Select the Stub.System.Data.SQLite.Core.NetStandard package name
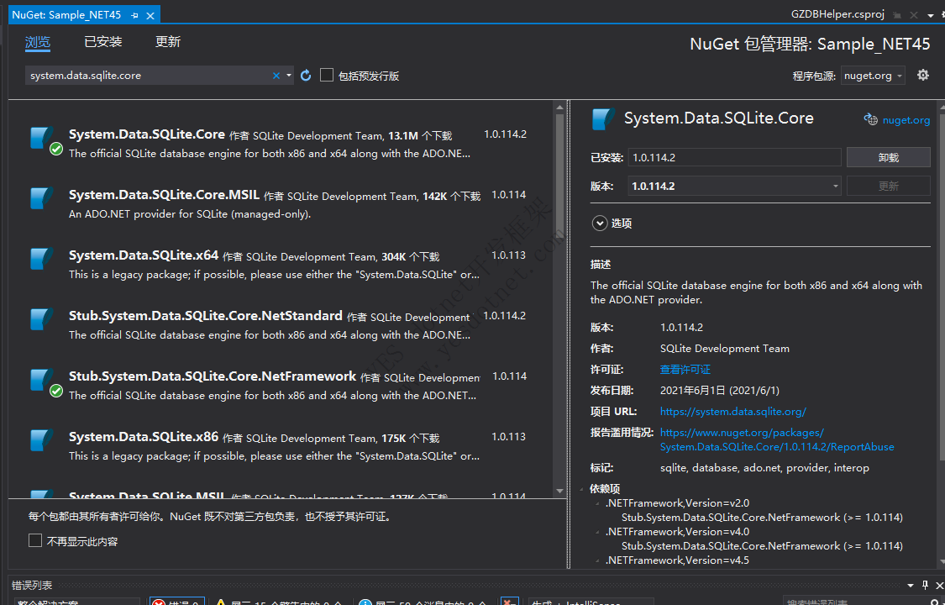Screen dimensions: 945x605 click(x=206, y=316)
